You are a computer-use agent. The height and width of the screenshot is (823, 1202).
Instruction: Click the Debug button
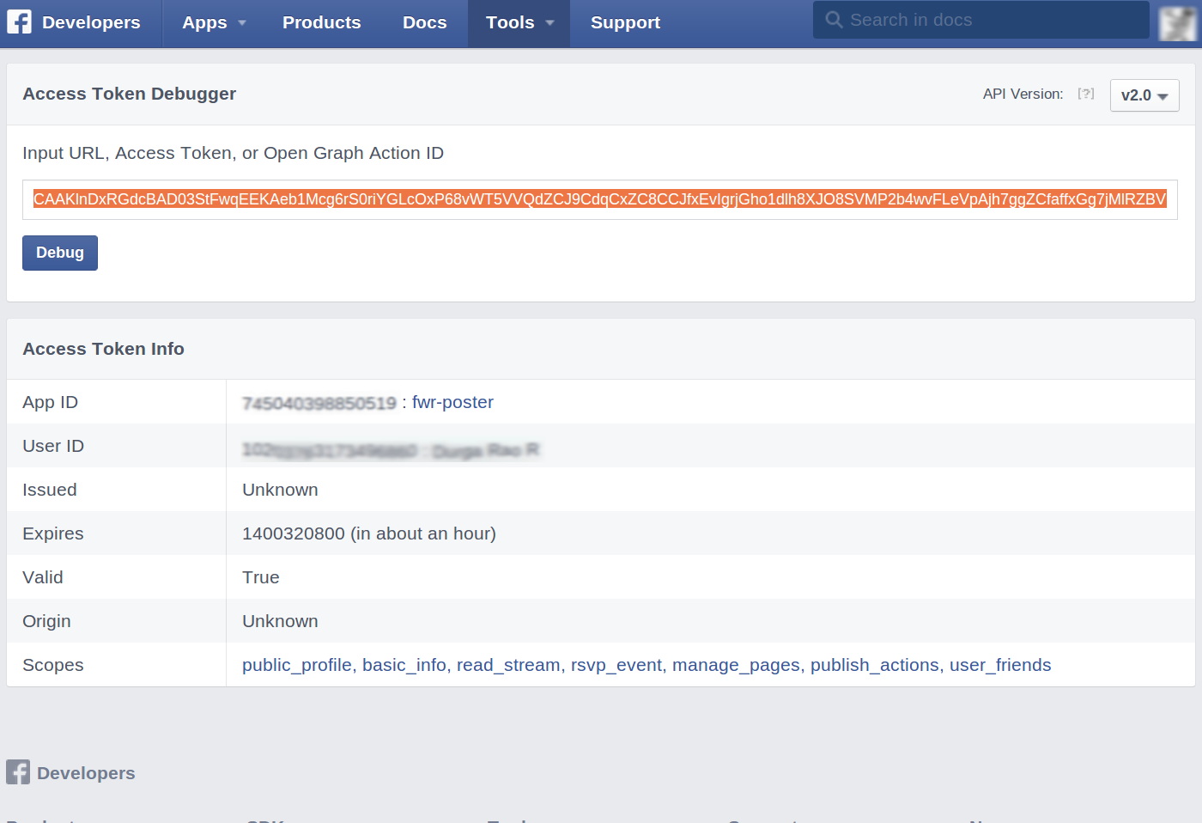coord(60,253)
